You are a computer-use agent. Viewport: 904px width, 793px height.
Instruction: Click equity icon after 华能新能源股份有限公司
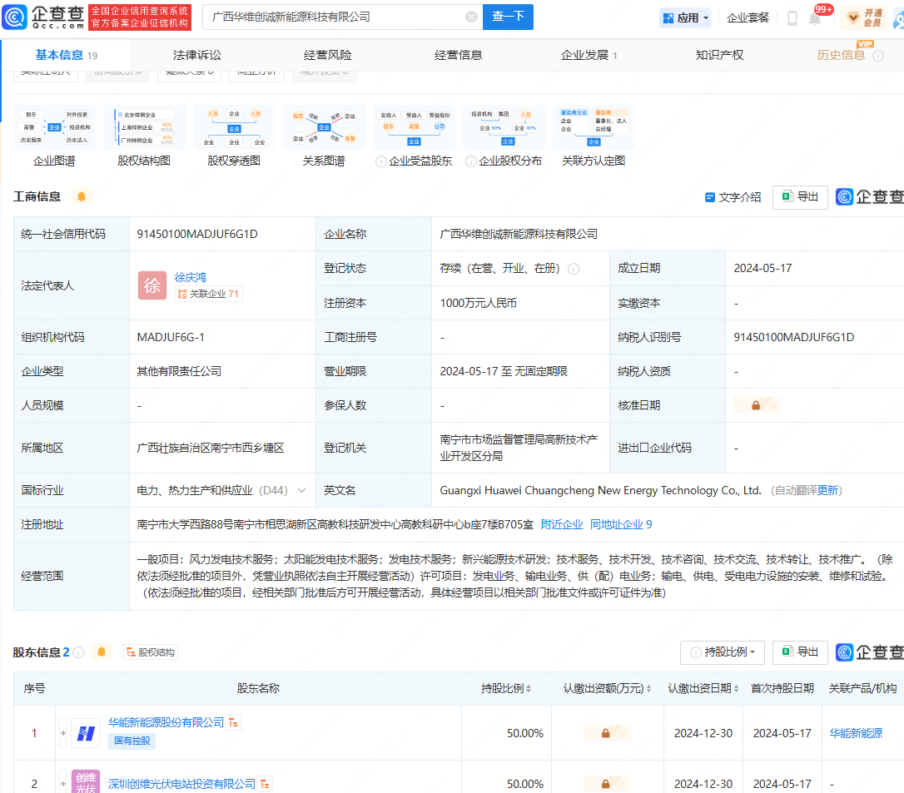(x=234, y=722)
